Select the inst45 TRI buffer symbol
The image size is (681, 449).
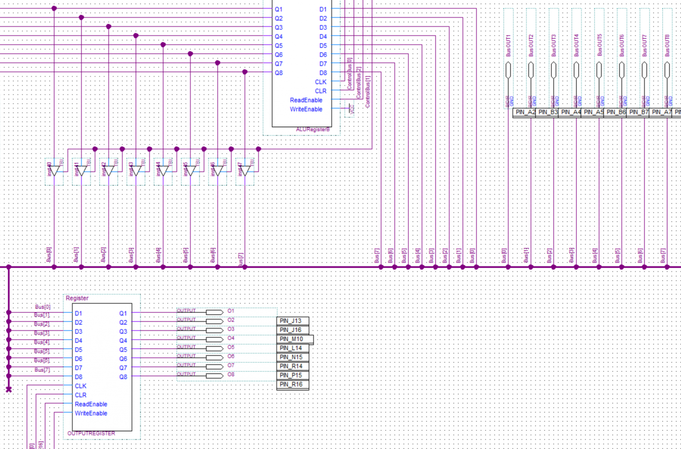point(190,170)
